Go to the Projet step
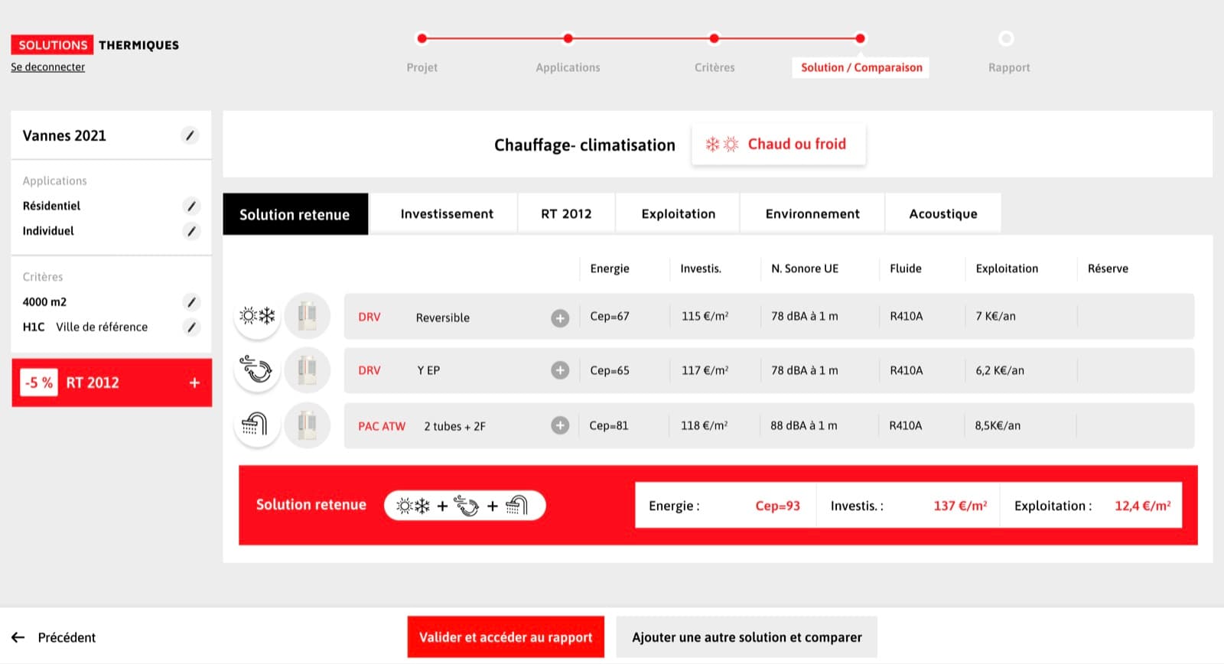 [422, 67]
